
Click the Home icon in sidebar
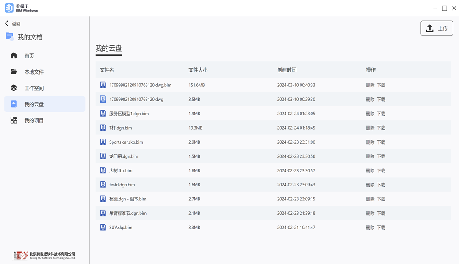click(x=14, y=56)
